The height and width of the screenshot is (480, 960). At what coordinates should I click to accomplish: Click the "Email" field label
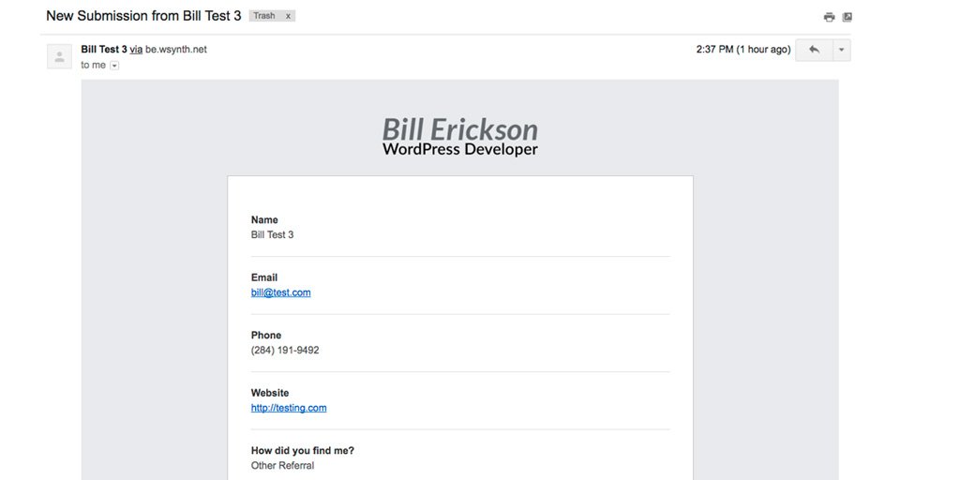pyautogui.click(x=263, y=277)
